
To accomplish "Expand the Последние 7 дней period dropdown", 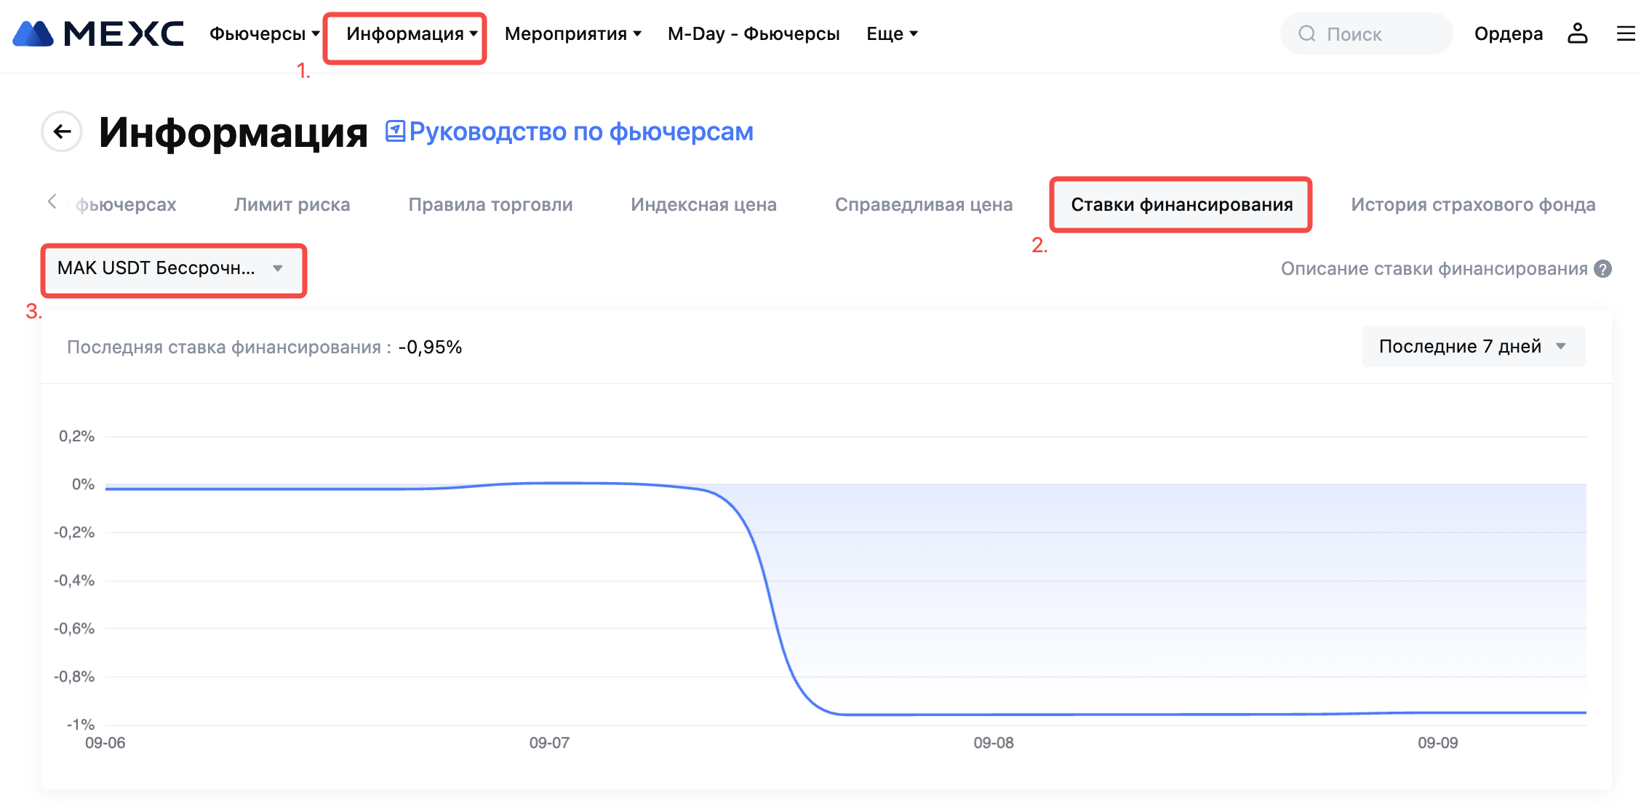I will click(1472, 346).
